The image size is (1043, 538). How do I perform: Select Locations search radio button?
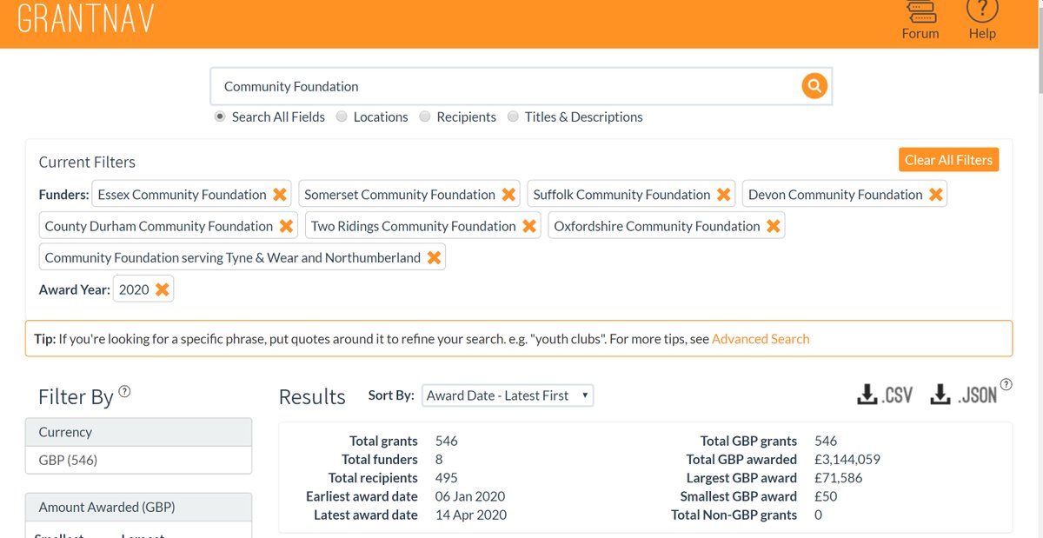(342, 116)
